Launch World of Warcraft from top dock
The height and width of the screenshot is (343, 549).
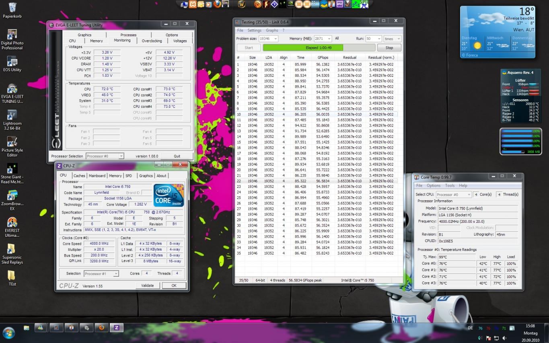pos(242,4)
